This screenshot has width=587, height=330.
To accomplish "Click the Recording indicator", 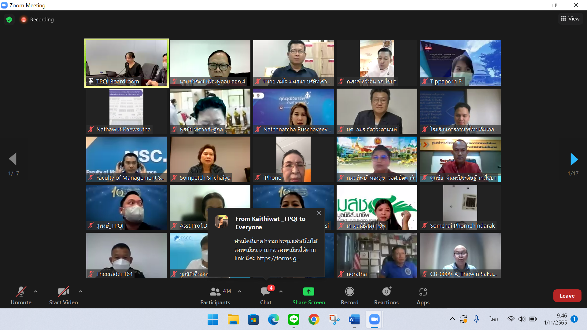I will (37, 20).
